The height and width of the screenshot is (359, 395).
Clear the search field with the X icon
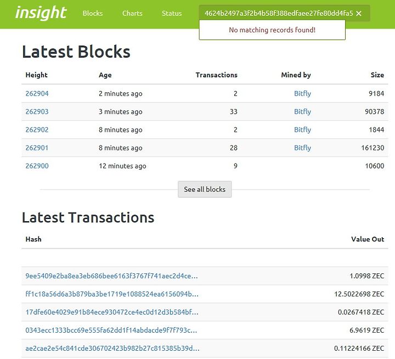coord(359,13)
